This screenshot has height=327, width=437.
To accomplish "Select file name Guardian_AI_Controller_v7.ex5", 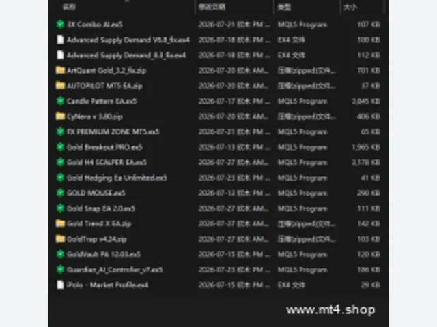I will (x=115, y=270).
